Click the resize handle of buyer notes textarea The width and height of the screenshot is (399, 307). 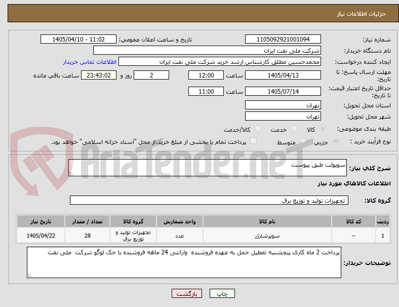click(x=29, y=275)
